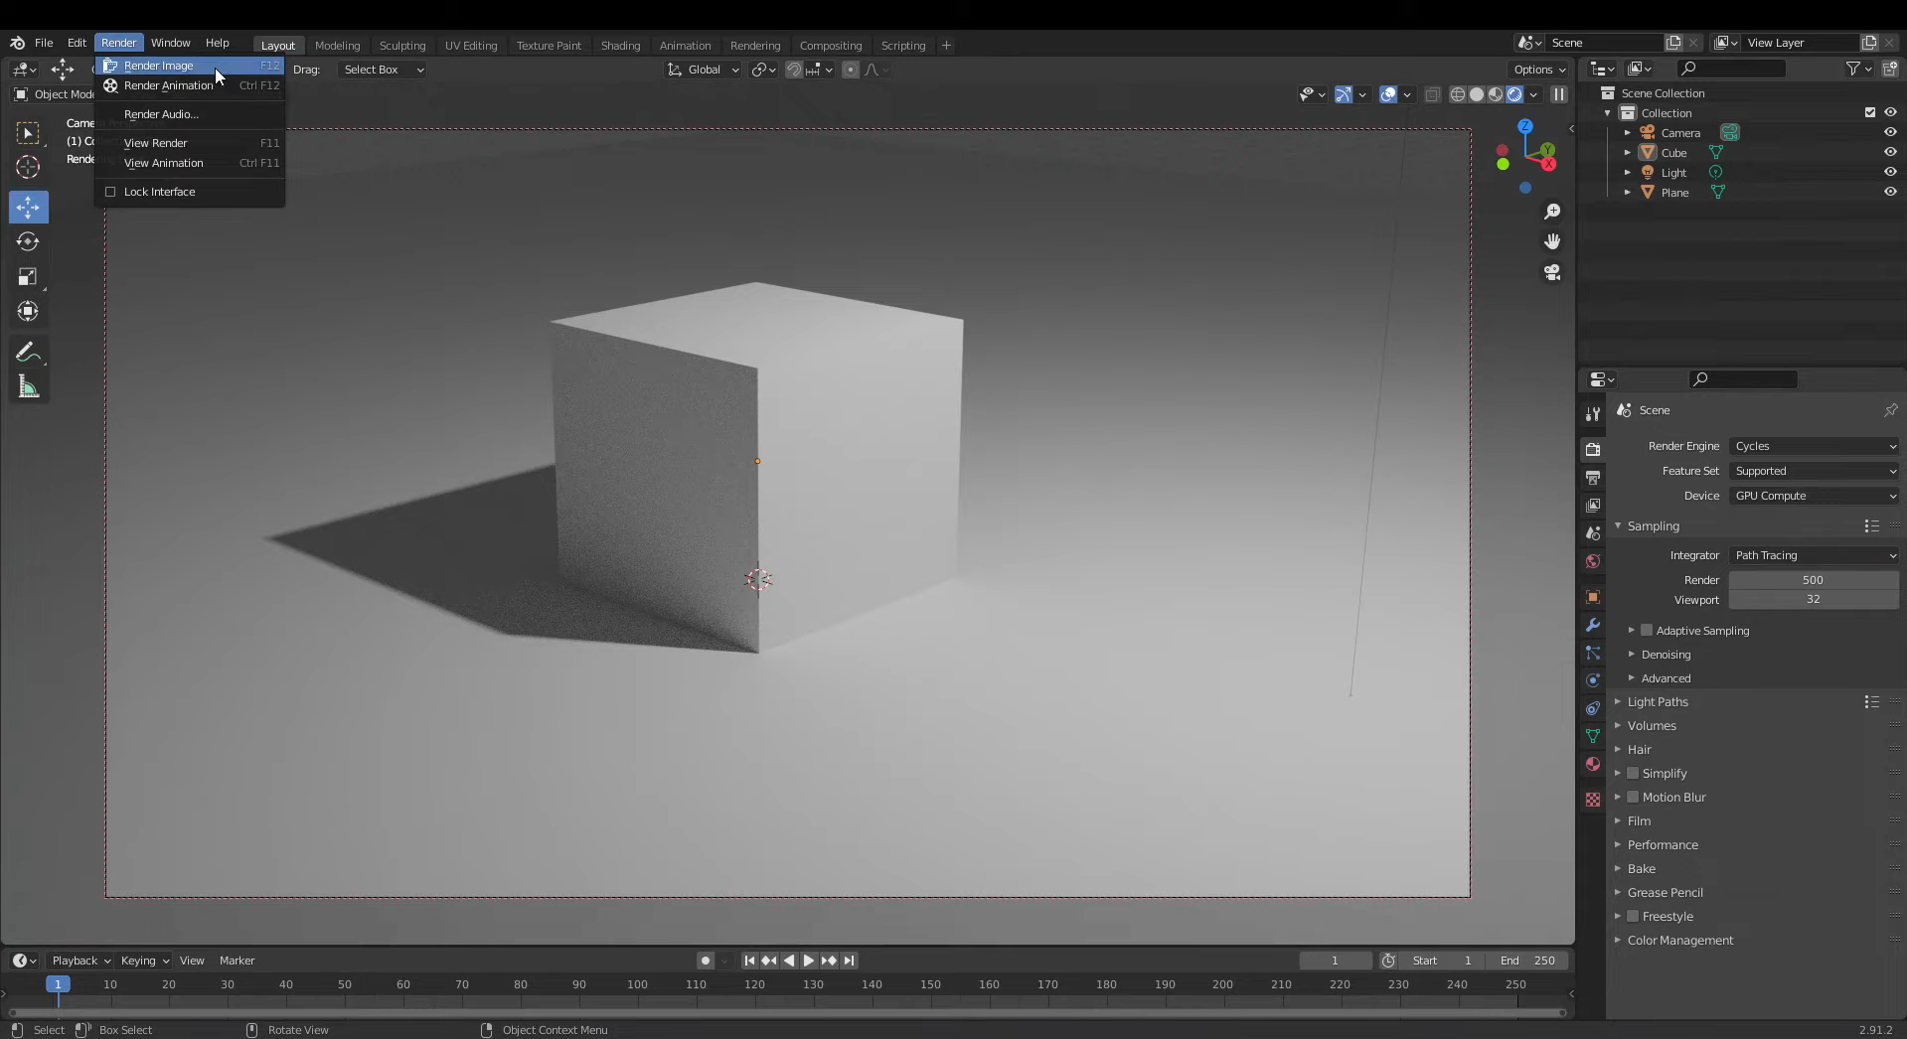Open the Modifier Properties wrench tab

(1593, 625)
